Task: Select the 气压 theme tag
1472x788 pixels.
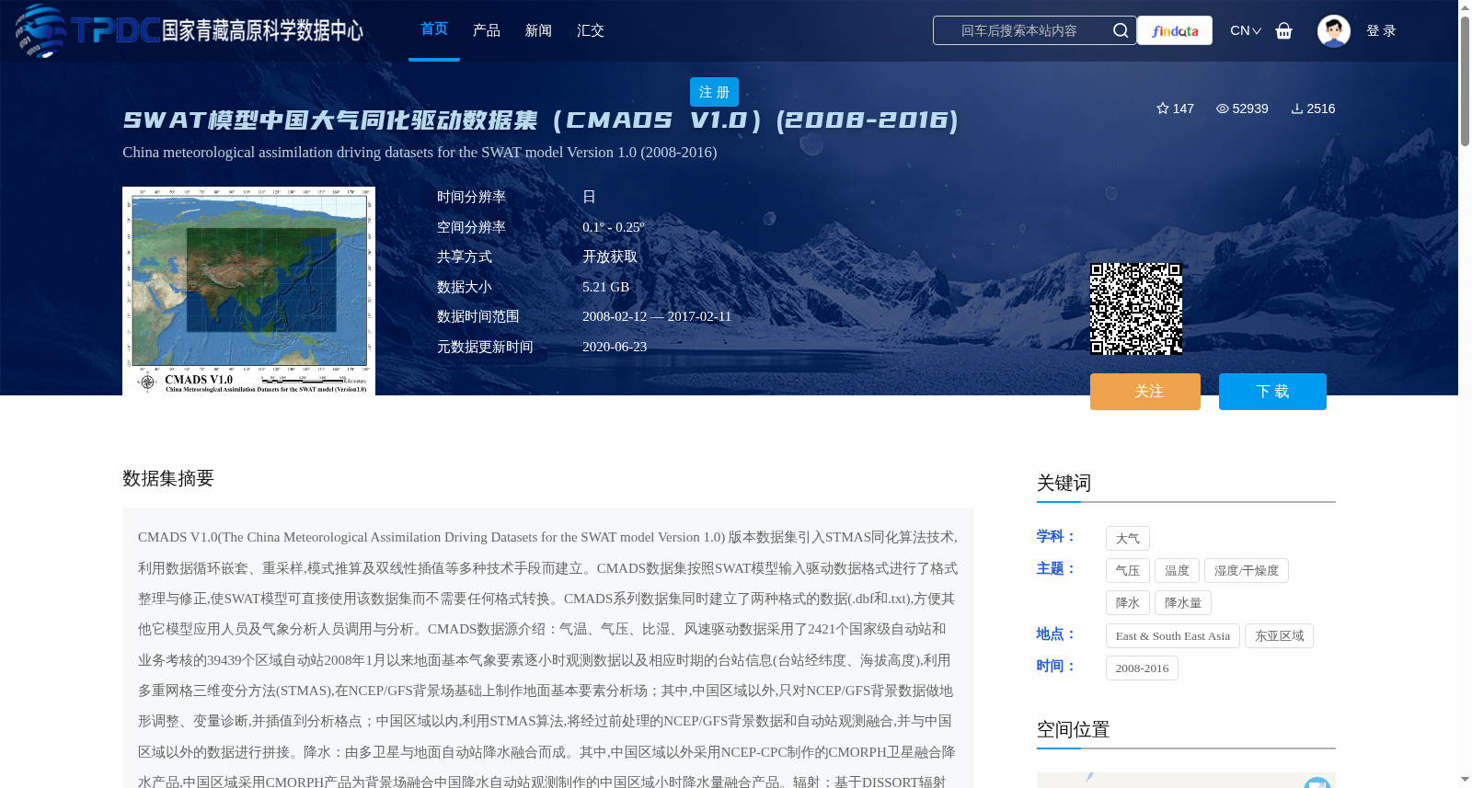Action: [1128, 571]
